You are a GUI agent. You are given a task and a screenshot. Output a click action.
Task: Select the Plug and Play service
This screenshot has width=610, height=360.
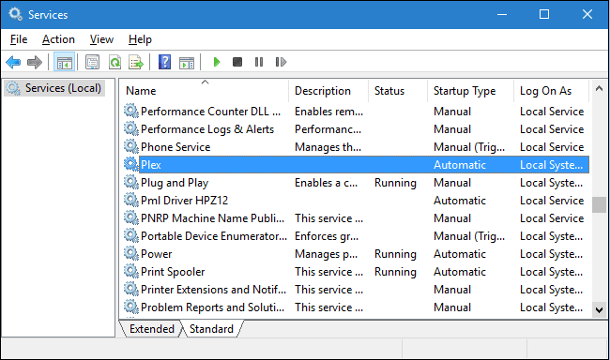tap(175, 183)
